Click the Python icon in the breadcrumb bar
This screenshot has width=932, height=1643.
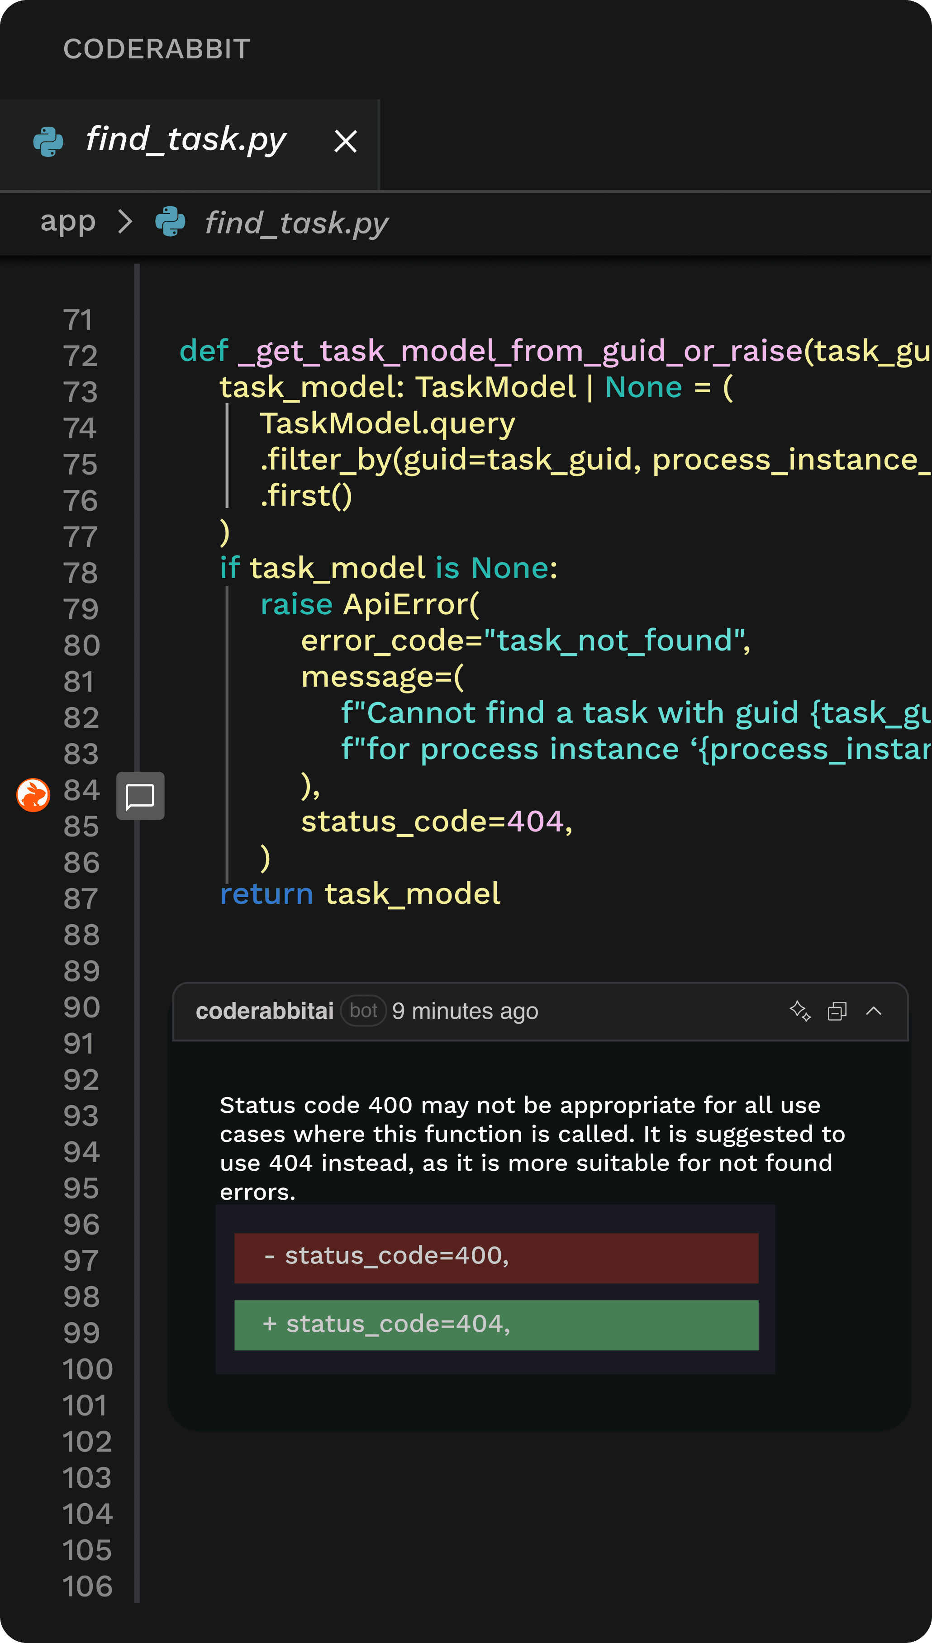point(170,222)
